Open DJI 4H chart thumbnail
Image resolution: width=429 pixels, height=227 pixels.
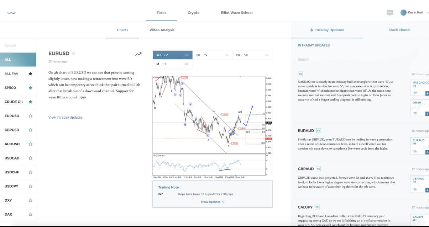pyautogui.click(x=420, y=108)
